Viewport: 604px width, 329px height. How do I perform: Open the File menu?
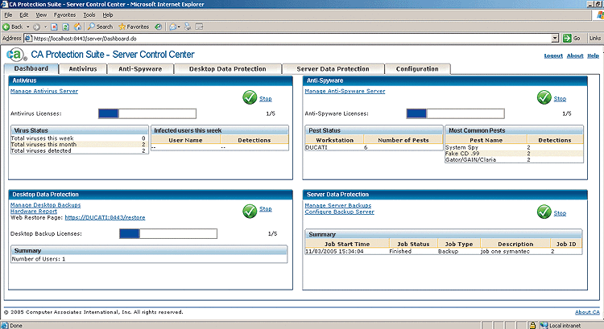coord(8,15)
